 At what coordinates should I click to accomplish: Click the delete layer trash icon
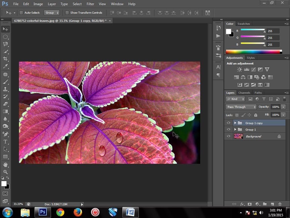coord(280,204)
